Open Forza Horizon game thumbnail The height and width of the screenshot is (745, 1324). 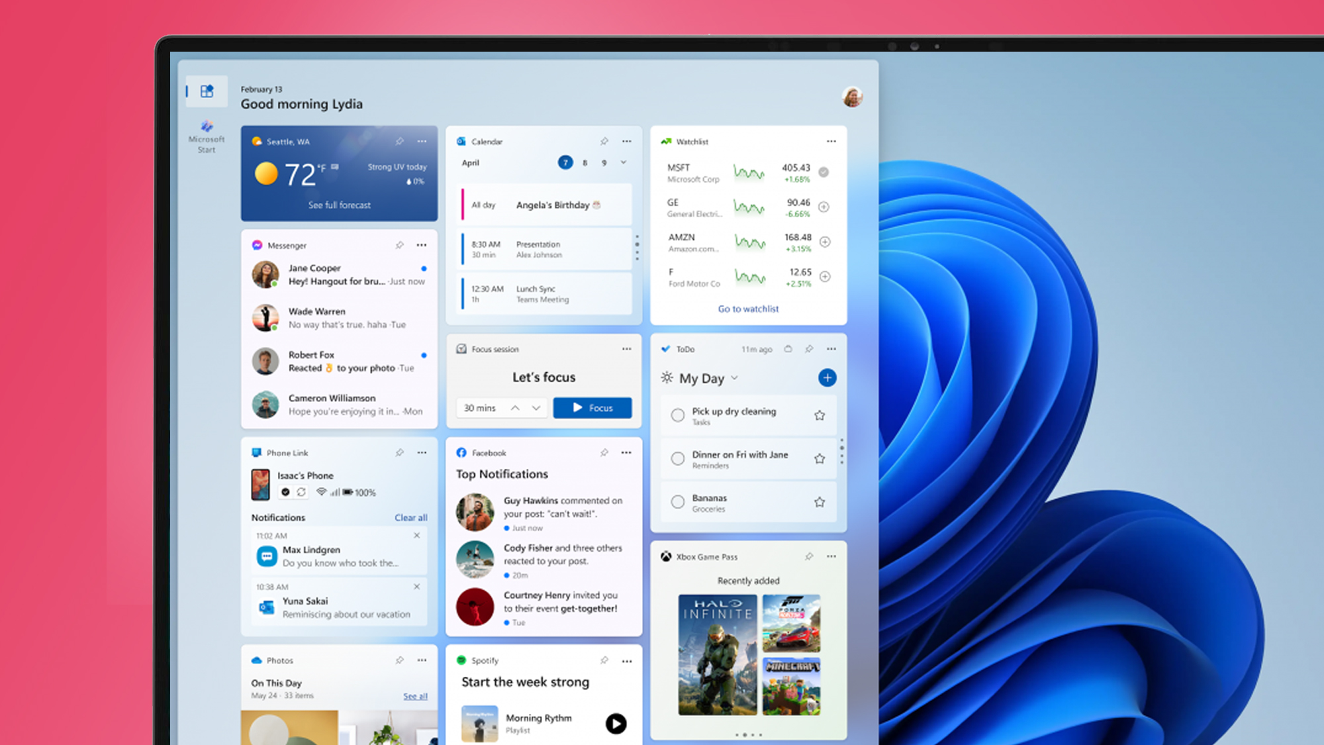[x=791, y=623]
